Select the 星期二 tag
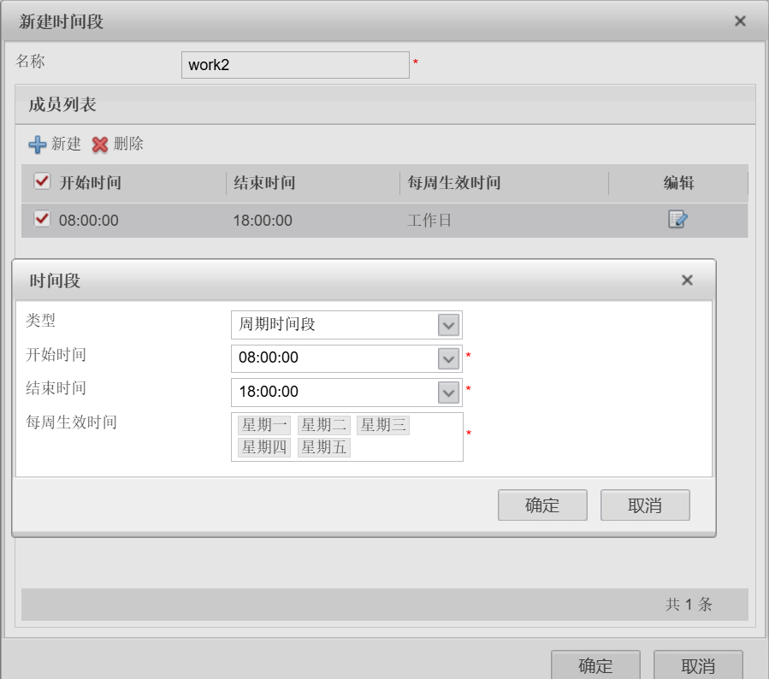The height and width of the screenshot is (679, 769). (x=323, y=425)
